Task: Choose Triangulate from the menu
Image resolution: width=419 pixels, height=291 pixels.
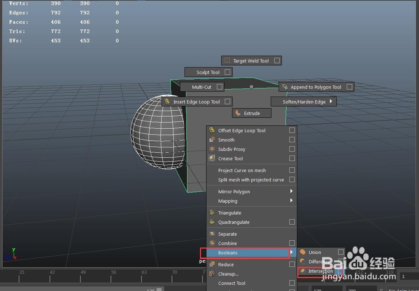Action: [x=252, y=213]
